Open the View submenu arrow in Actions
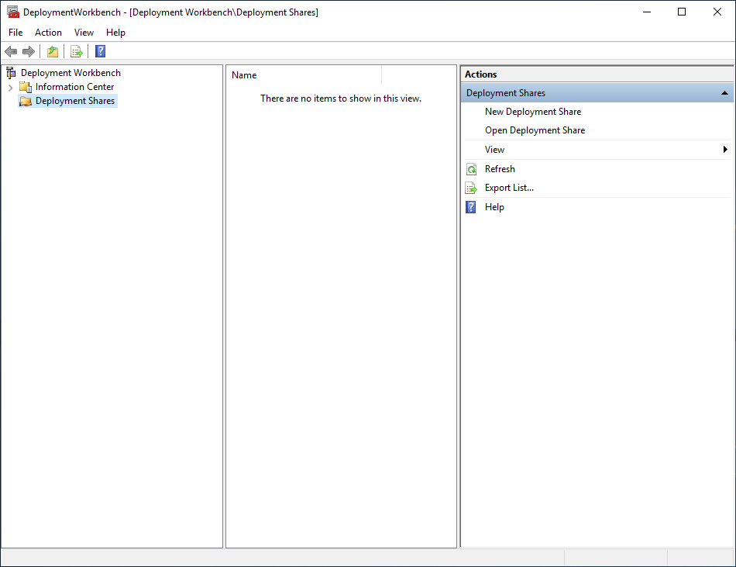Image resolution: width=736 pixels, height=567 pixels. (725, 150)
